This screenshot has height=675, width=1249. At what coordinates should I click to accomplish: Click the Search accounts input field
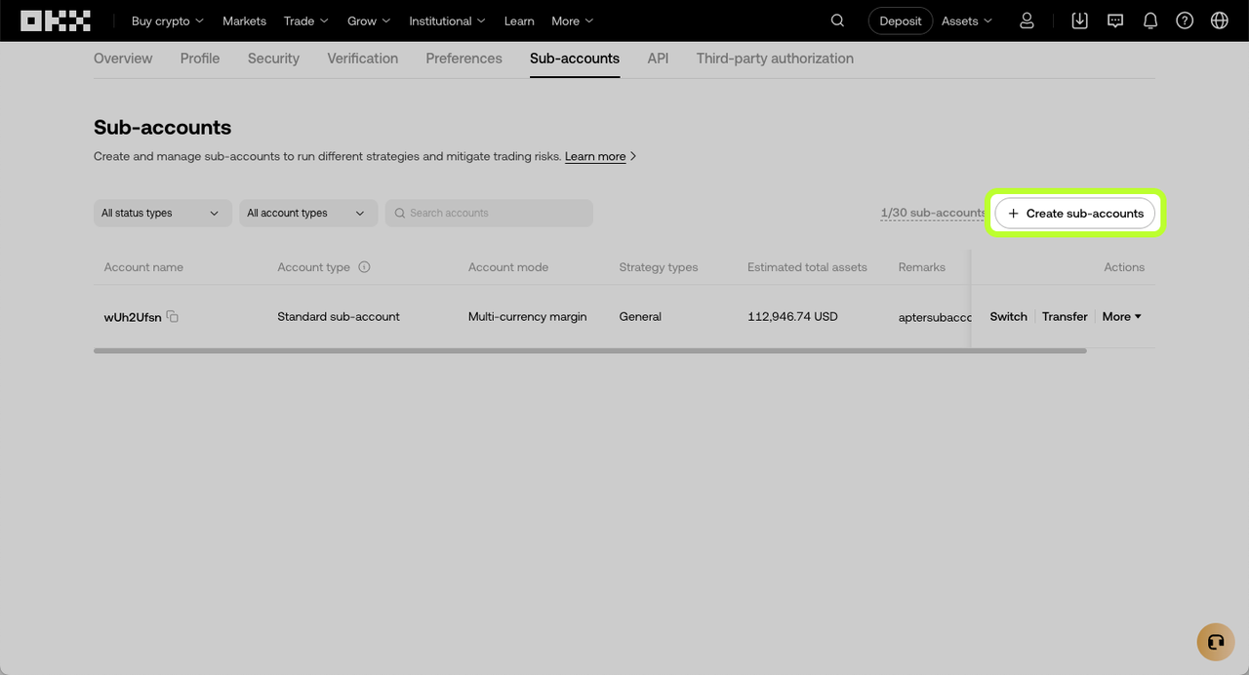click(x=488, y=213)
